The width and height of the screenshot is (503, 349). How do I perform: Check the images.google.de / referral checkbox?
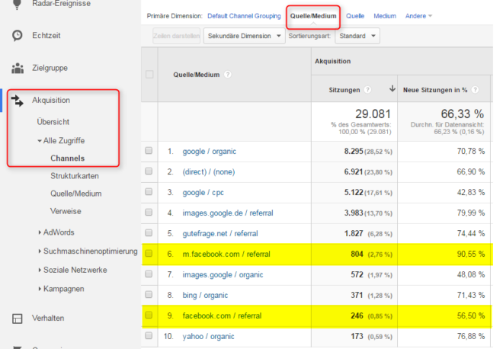click(149, 213)
